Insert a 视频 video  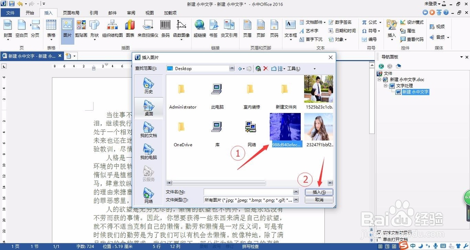pyautogui.click(x=437, y=27)
